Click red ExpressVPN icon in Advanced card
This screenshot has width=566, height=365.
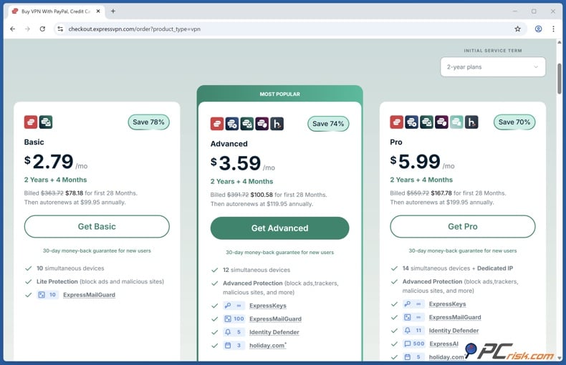click(217, 124)
